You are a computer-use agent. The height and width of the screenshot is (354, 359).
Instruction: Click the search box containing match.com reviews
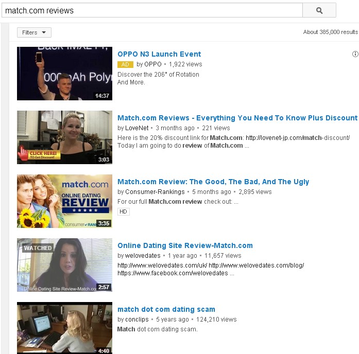[152, 10]
